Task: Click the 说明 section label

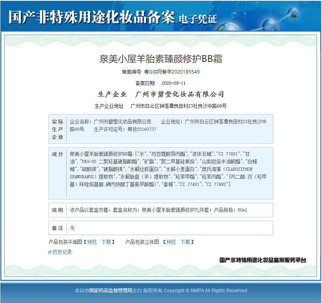Action: coord(58,210)
